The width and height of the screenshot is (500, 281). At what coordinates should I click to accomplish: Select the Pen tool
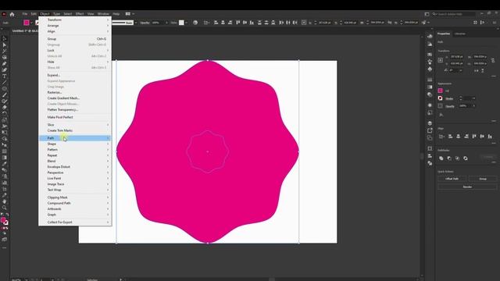[4, 64]
